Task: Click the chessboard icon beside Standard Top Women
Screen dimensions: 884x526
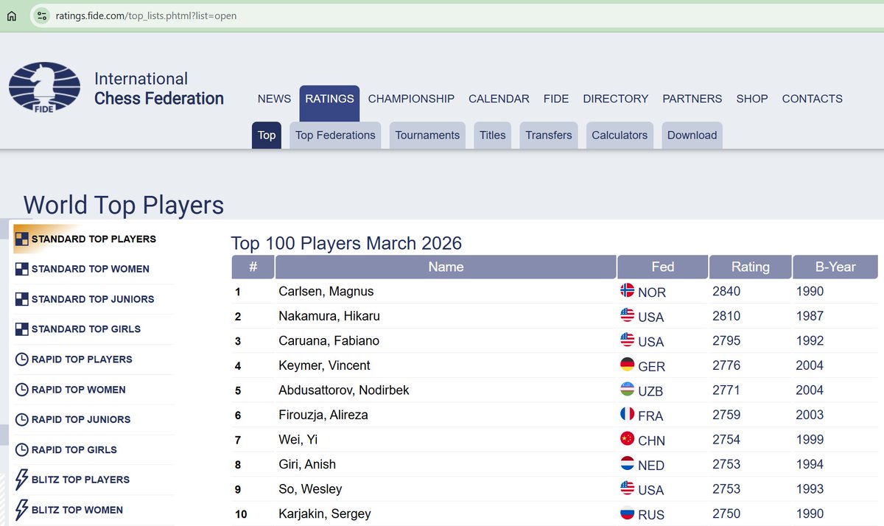Action: coord(22,269)
